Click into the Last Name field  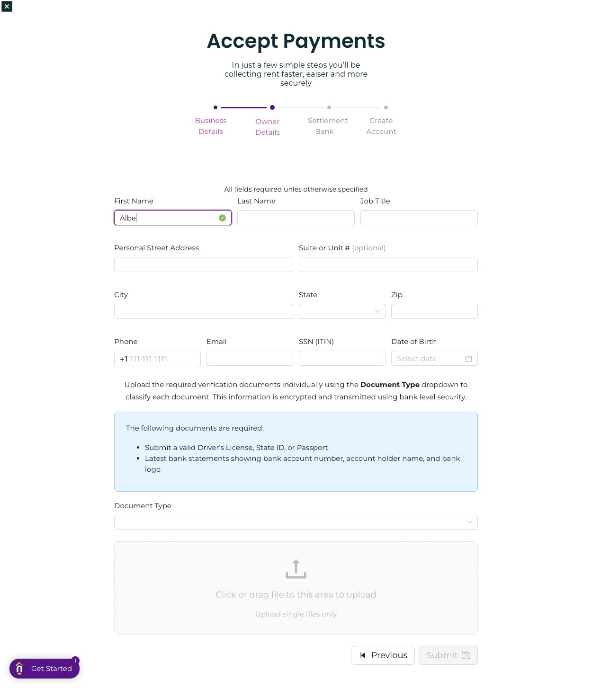click(296, 218)
